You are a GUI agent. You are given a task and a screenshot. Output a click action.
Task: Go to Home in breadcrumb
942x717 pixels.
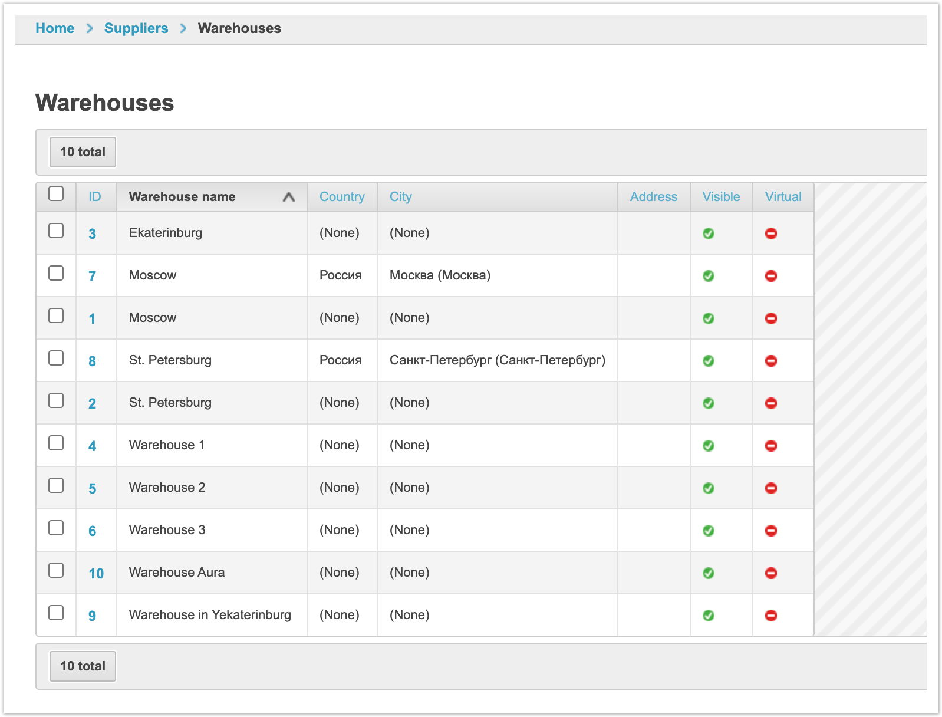(x=55, y=28)
